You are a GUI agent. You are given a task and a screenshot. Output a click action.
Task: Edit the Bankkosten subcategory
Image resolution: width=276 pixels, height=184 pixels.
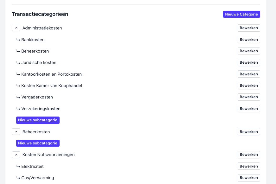click(249, 40)
